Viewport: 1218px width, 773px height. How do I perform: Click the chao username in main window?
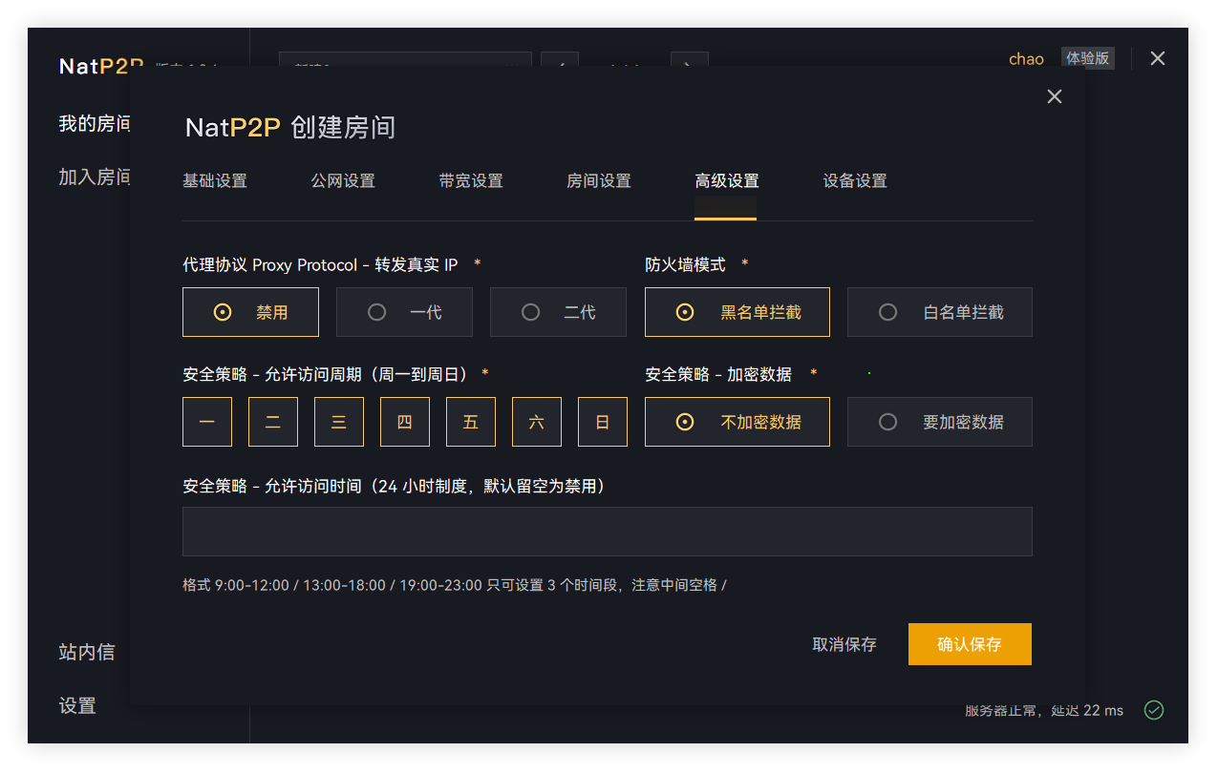point(1026,59)
